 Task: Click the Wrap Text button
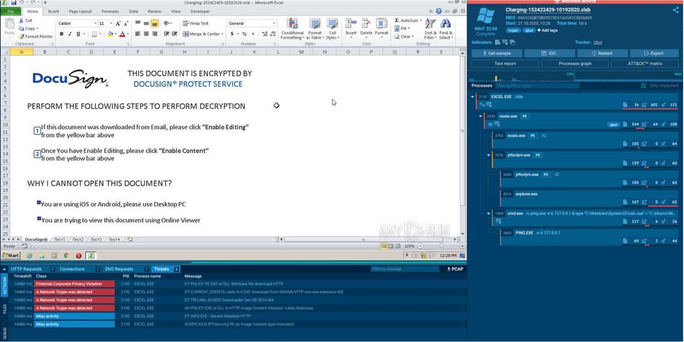195,23
